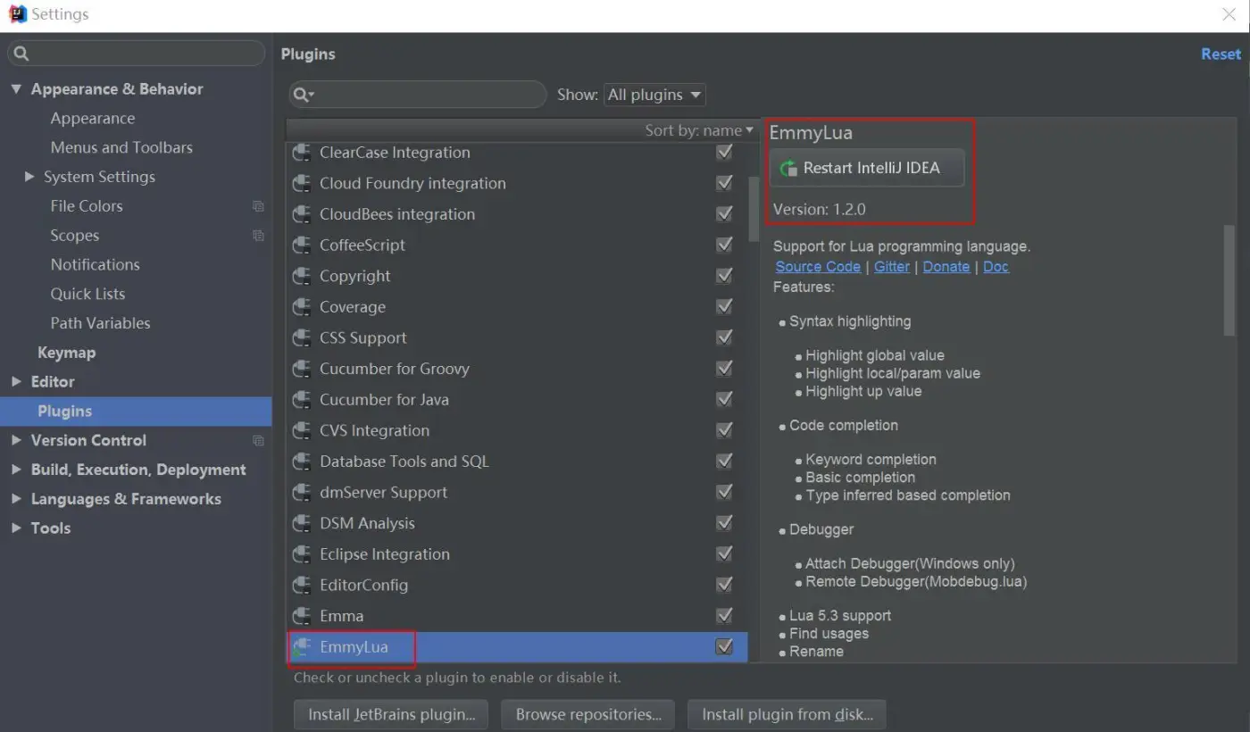
Task: Open Menus and Toolbars settings
Action: point(121,147)
